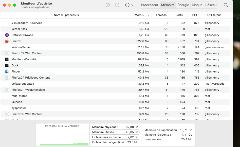Select the VTDecoderXPCService process row
The image size is (240, 147).
pyautogui.click(x=115, y=23)
